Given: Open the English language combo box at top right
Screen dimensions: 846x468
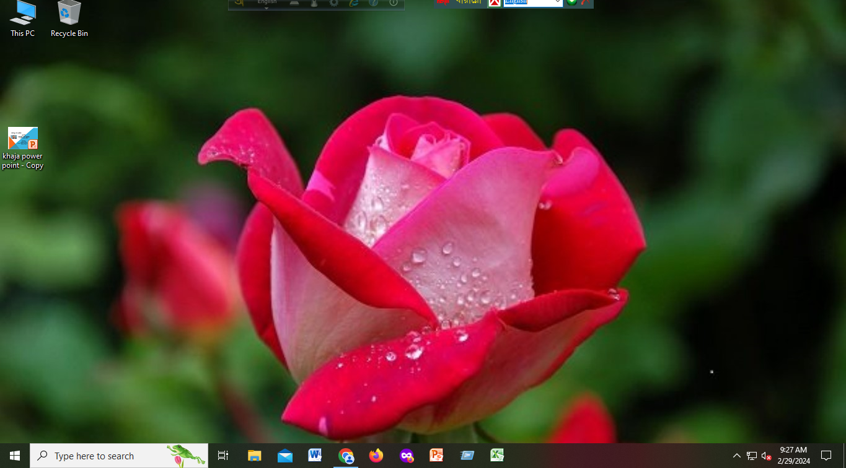Looking at the screenshot, I should (x=532, y=3).
